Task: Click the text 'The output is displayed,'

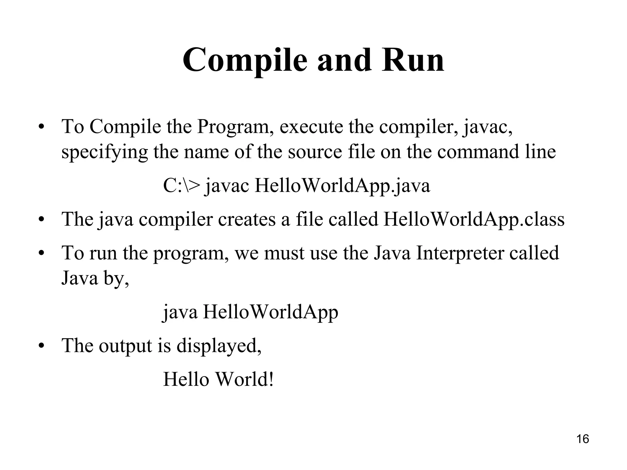Action: pyautogui.click(x=162, y=346)
